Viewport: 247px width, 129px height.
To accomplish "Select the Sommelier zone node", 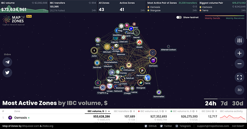I will click(159, 92).
